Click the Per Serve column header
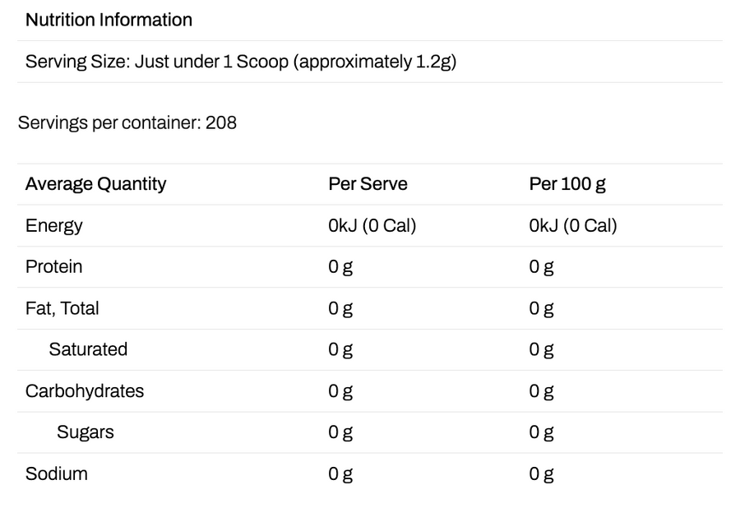The height and width of the screenshot is (531, 740). [x=368, y=184]
